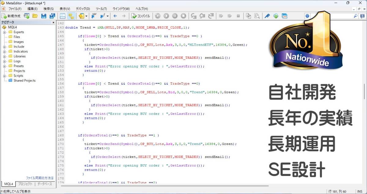Open the ツール(T) menu
This screenshot has width=367, height=194.
pos(101,9)
